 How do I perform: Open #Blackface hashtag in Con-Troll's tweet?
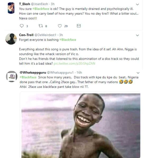(68, 40)
